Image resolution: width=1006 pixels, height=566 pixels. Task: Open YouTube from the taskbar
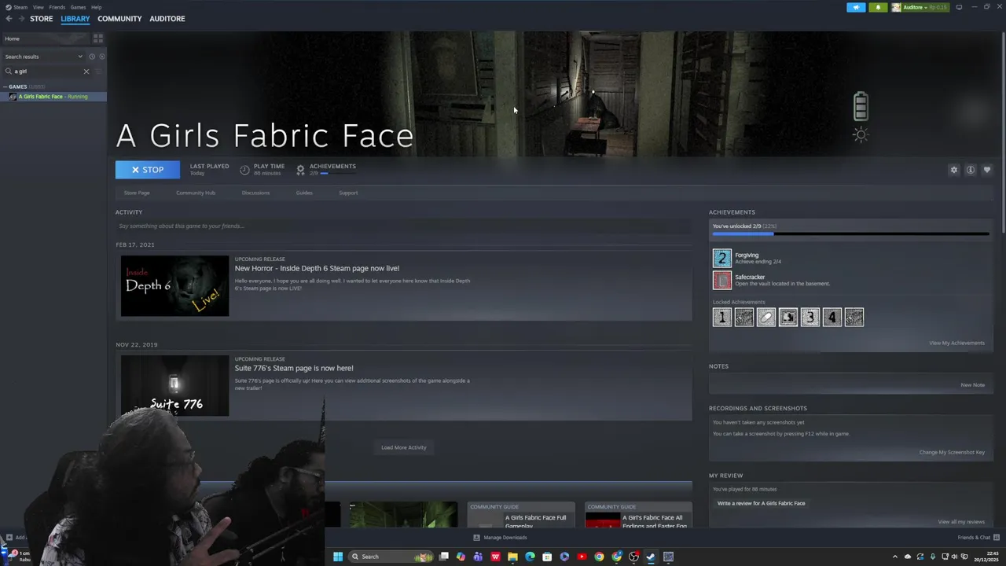coord(582,557)
